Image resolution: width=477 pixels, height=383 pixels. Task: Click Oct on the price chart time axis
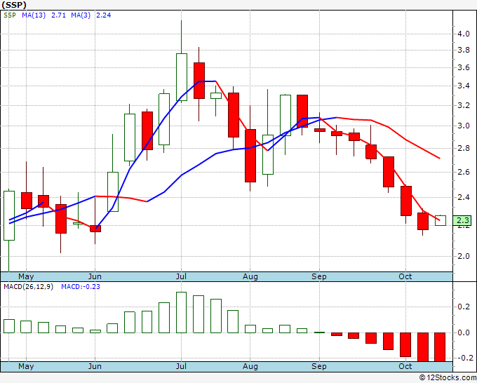point(405,276)
